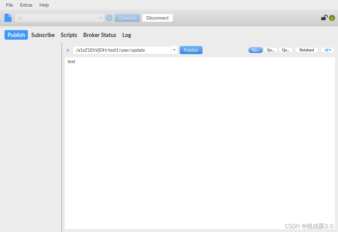Select QoS 2 toggle button
Screen dimensions: 338x232
pos(285,50)
